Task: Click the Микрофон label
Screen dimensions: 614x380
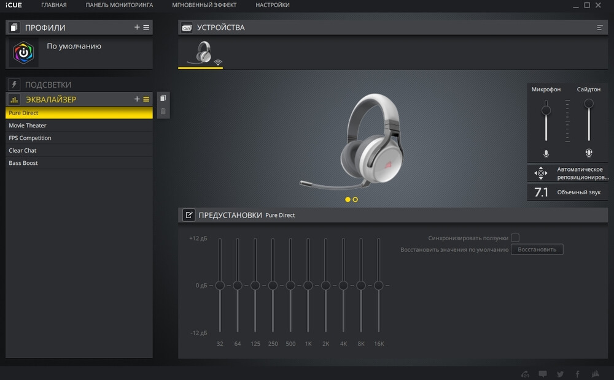Action: (x=546, y=89)
